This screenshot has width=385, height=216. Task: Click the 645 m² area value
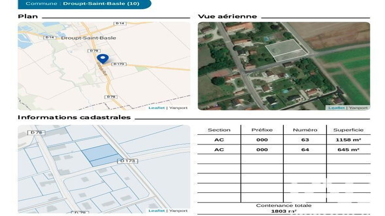coord(349,150)
